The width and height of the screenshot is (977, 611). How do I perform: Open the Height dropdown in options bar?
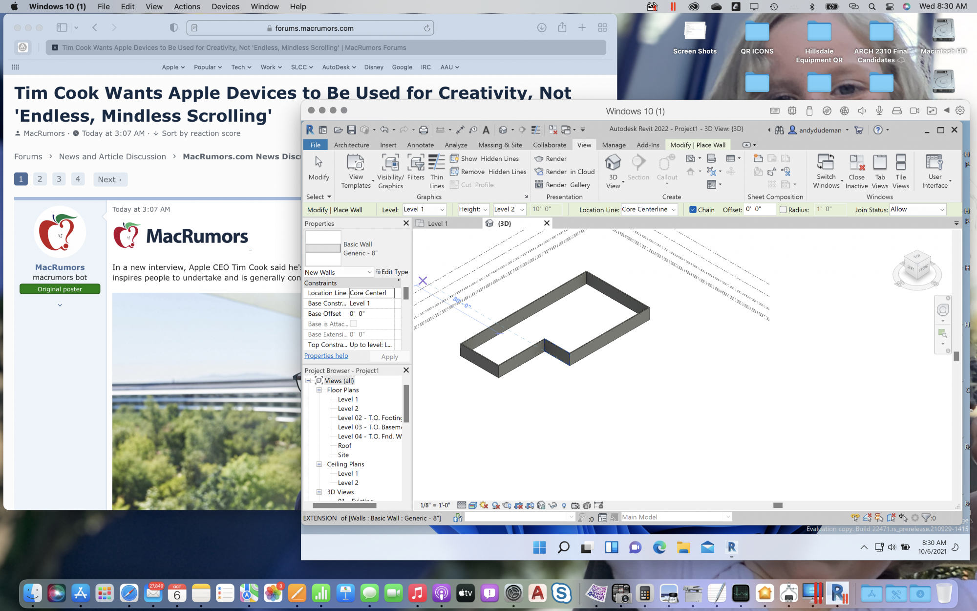click(473, 209)
